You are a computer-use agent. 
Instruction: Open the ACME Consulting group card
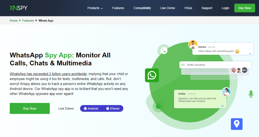(215, 65)
